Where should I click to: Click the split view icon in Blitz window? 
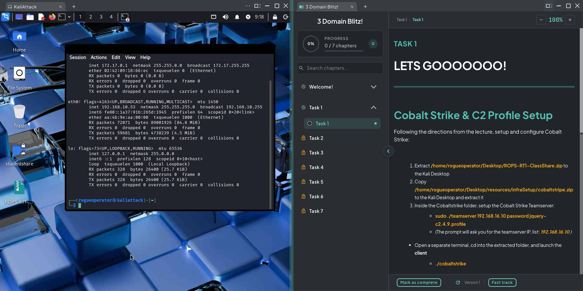click(549, 6)
